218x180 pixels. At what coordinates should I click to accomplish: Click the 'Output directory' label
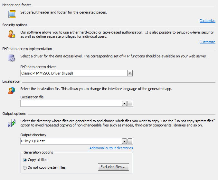click(x=33, y=135)
